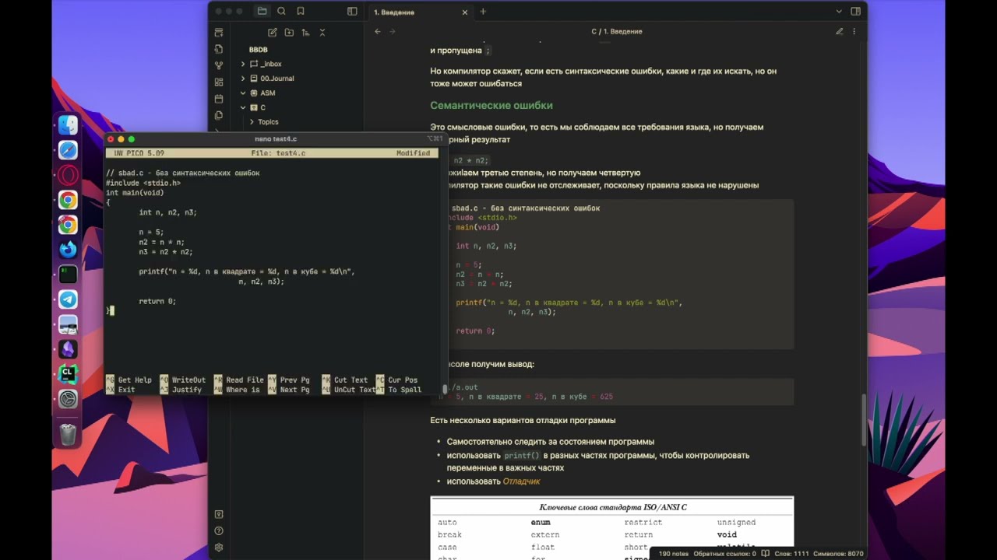Screen dimensions: 997x560
Task: Click the nano terminal scrollbar thumb
Action: [445, 388]
